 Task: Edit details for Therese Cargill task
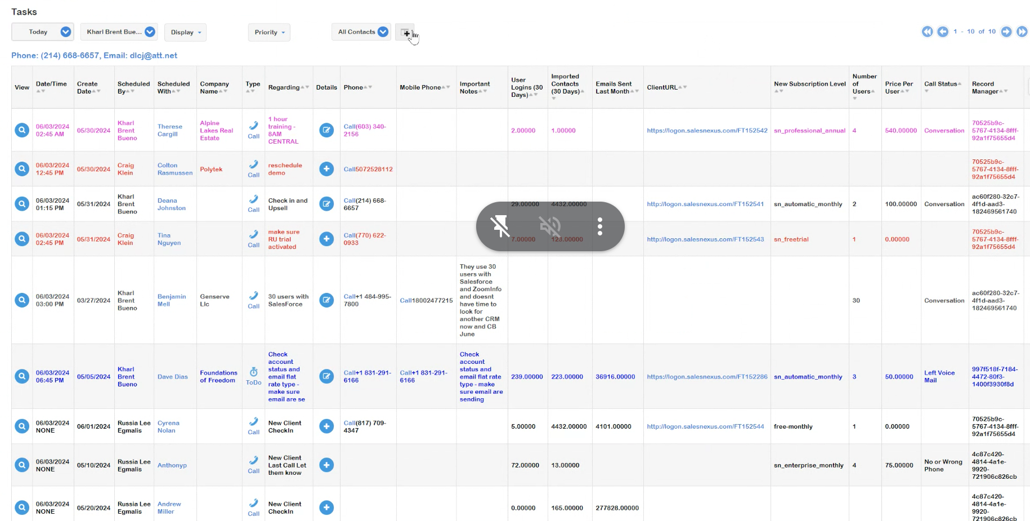[326, 130]
